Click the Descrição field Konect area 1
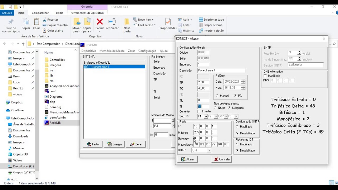Viewport: 338px width, 190px height. [x=221, y=70]
